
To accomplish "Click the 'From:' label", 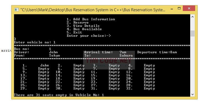I will pyautogui.click(x=19, y=55).
